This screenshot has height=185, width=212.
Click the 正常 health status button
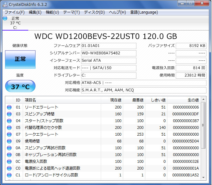20,60
